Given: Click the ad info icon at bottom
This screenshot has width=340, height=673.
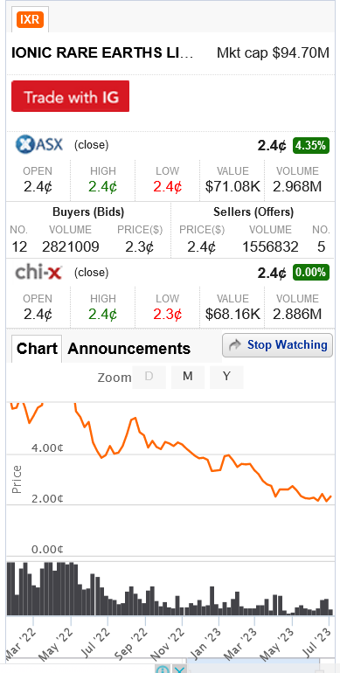Looking at the screenshot, I should pos(163,669).
